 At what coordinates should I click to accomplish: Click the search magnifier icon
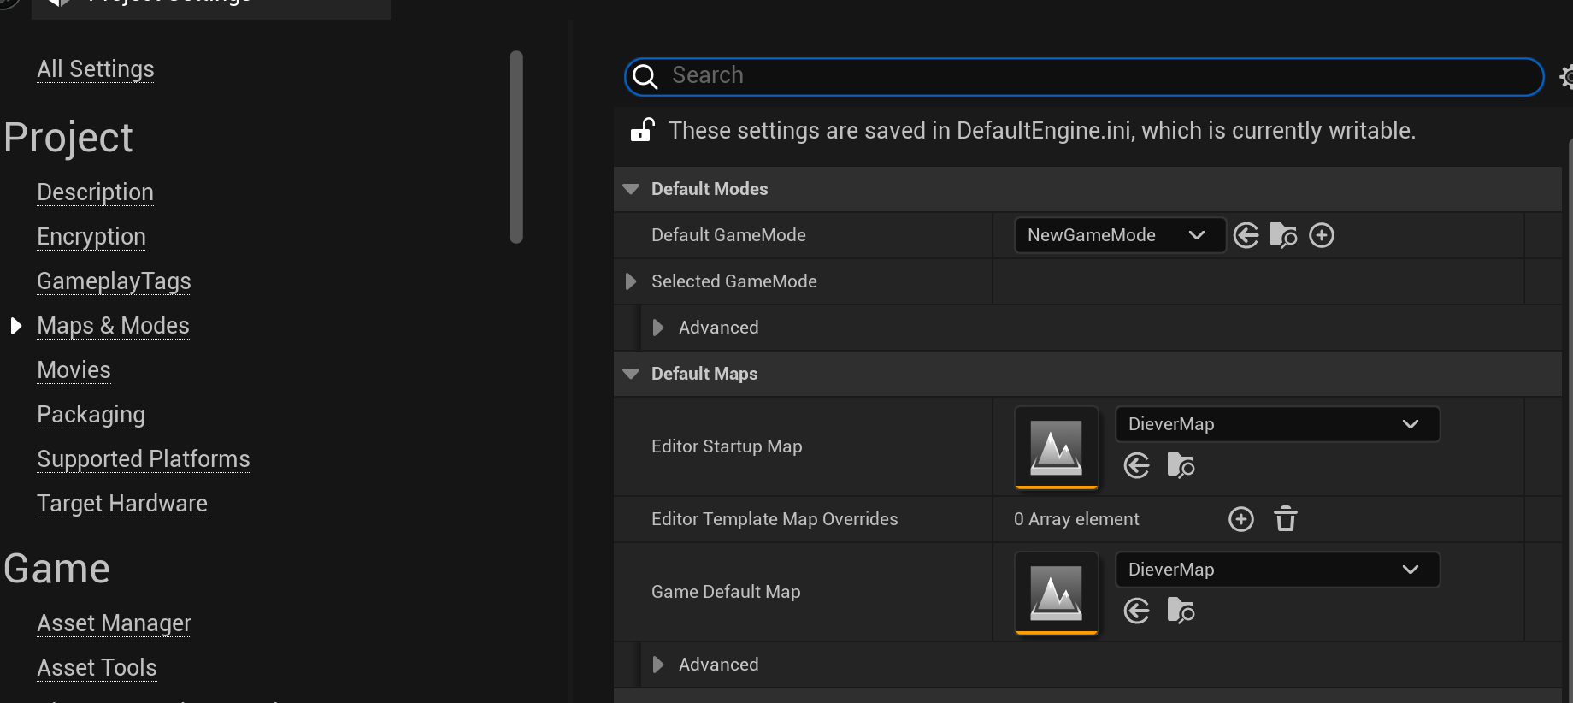pos(645,77)
